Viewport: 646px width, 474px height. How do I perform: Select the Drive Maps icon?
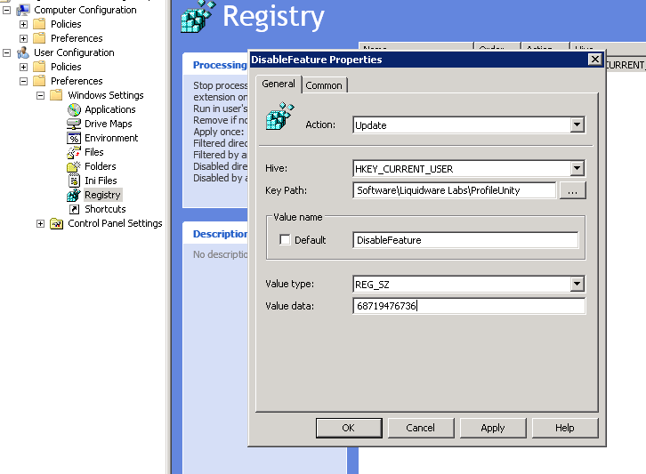tap(75, 124)
